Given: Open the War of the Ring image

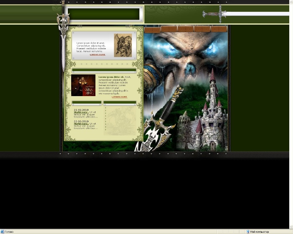Looking at the screenshot, I should [x=83, y=85].
